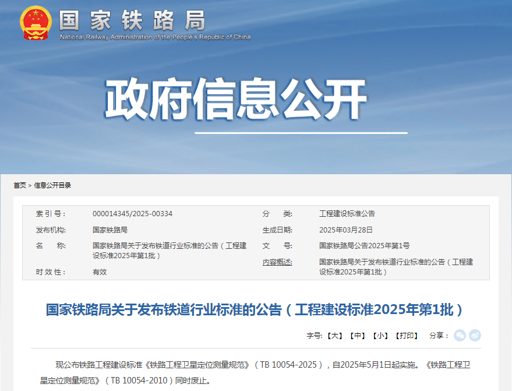The height and width of the screenshot is (391, 512).
Task: Set font size to 中
Action: click(x=358, y=336)
